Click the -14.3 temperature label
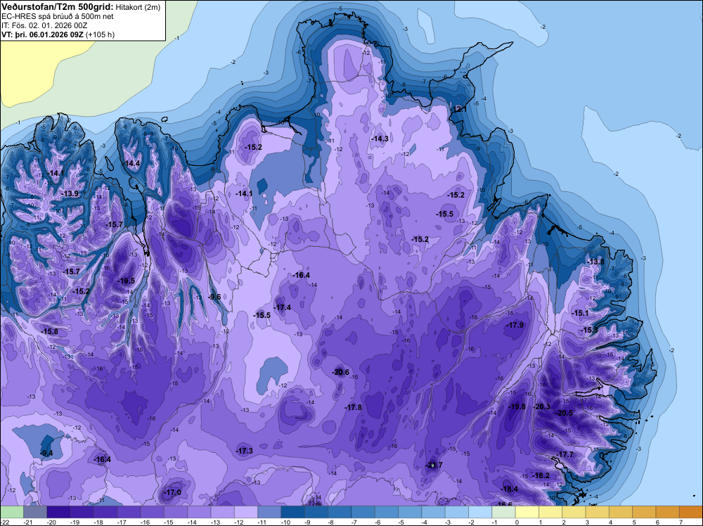Image resolution: width=703 pixels, height=526 pixels. (x=380, y=139)
